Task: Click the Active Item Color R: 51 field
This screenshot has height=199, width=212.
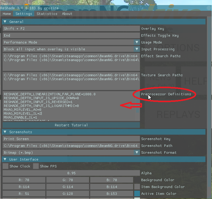Action: point(24,194)
